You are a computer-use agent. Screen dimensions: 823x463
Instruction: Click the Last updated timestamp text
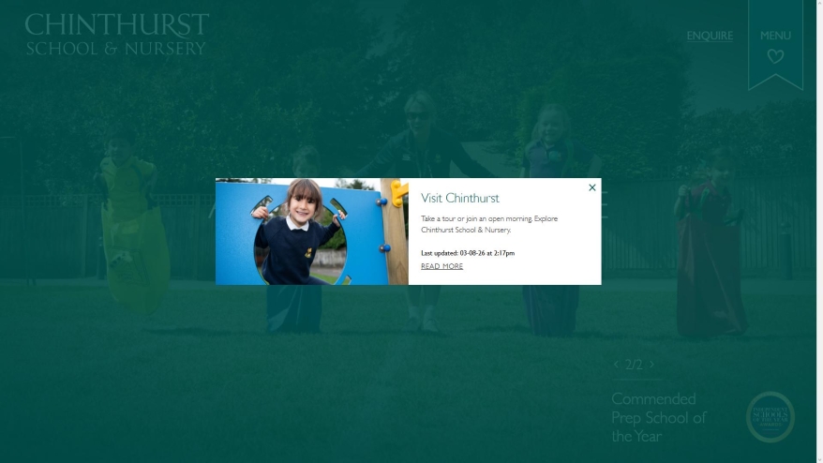pyautogui.click(x=468, y=253)
